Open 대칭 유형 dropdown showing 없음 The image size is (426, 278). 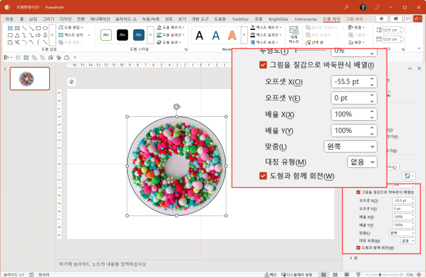click(x=409, y=241)
